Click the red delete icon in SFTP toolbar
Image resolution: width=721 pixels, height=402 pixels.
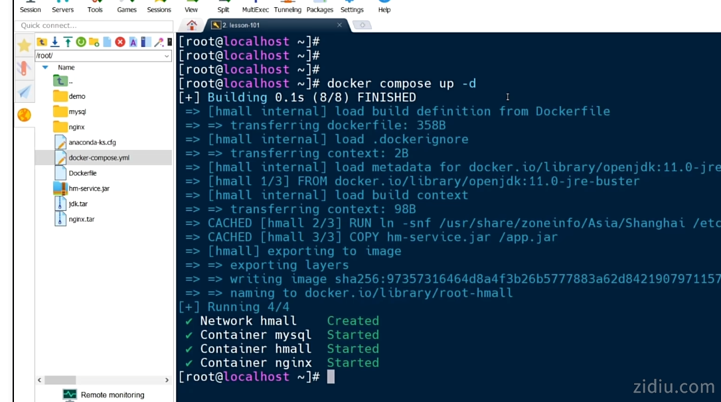(x=120, y=42)
